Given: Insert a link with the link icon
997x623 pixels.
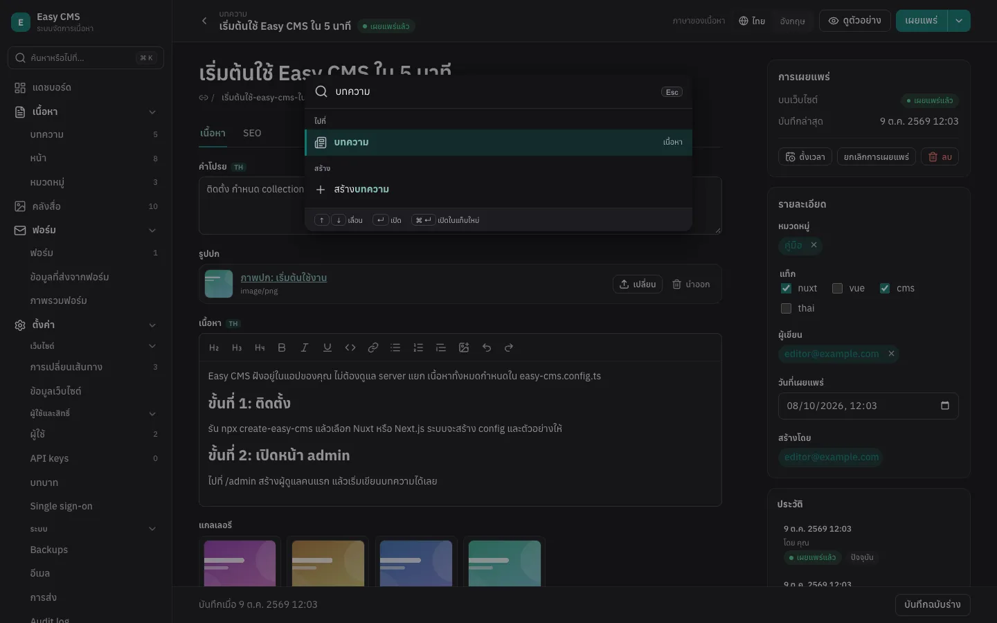Looking at the screenshot, I should tap(373, 347).
